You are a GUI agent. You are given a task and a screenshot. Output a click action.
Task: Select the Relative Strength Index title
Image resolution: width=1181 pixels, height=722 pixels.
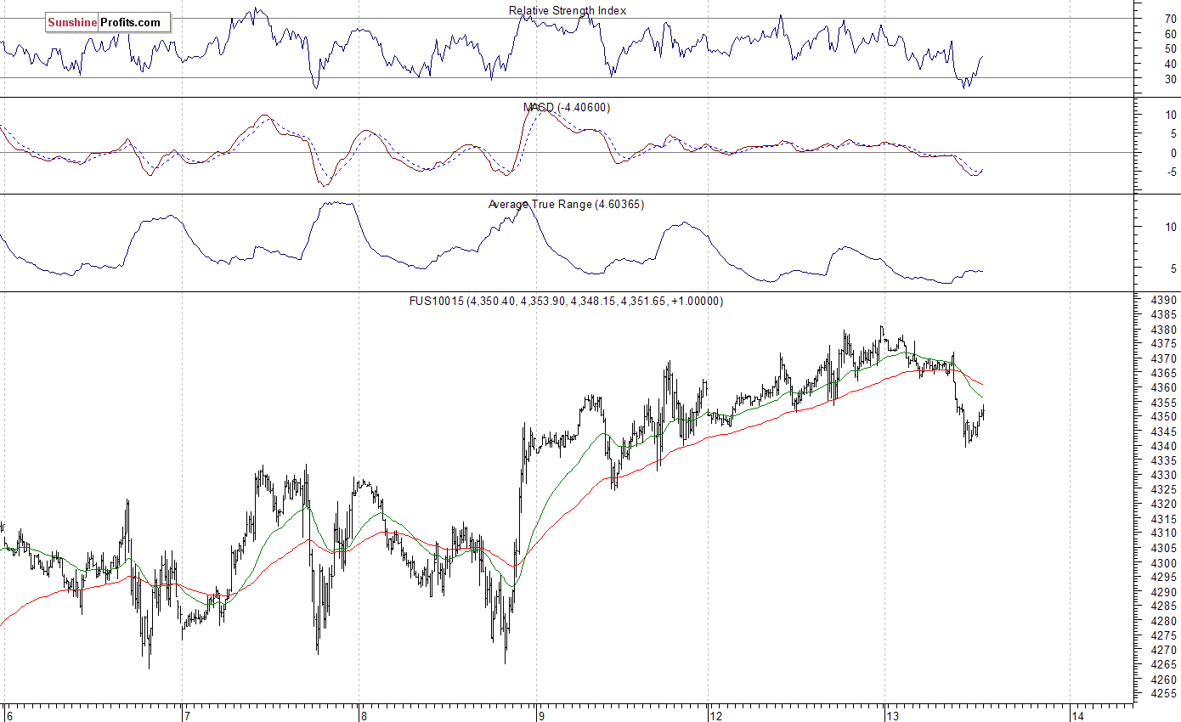[x=568, y=10]
